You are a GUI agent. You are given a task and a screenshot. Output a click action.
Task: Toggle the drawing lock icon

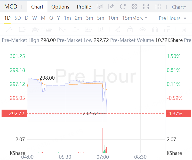coord(130,29)
